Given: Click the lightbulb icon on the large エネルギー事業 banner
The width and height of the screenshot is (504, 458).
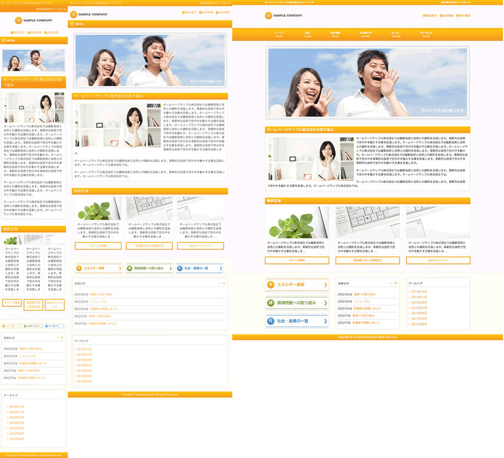Looking at the screenshot, I should tap(271, 285).
